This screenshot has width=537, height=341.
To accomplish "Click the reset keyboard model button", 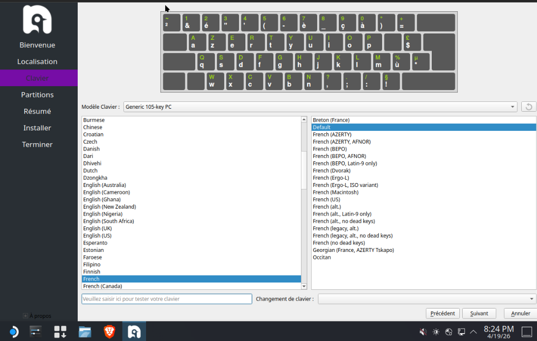I will (x=529, y=107).
